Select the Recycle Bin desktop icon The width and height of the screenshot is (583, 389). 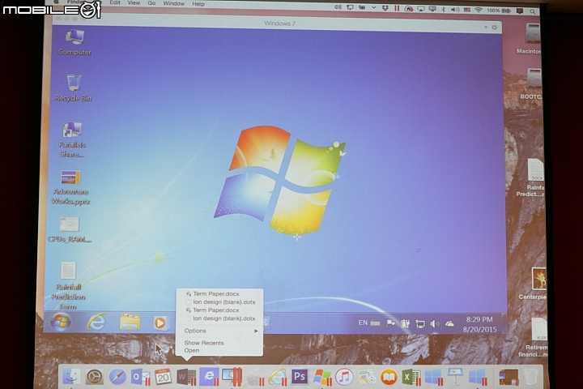[73, 88]
